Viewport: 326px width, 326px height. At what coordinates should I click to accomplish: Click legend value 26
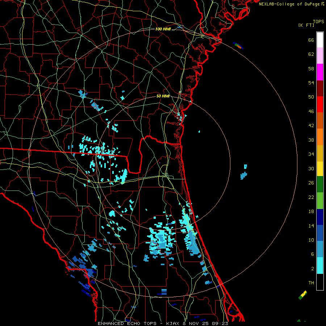[311, 183]
